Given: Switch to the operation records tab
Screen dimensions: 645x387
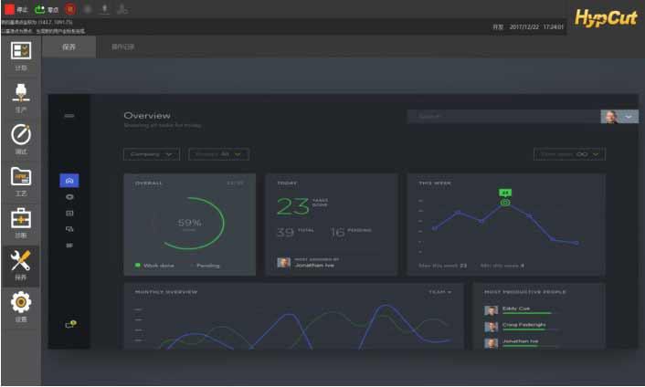Looking at the screenshot, I should pyautogui.click(x=123, y=46).
